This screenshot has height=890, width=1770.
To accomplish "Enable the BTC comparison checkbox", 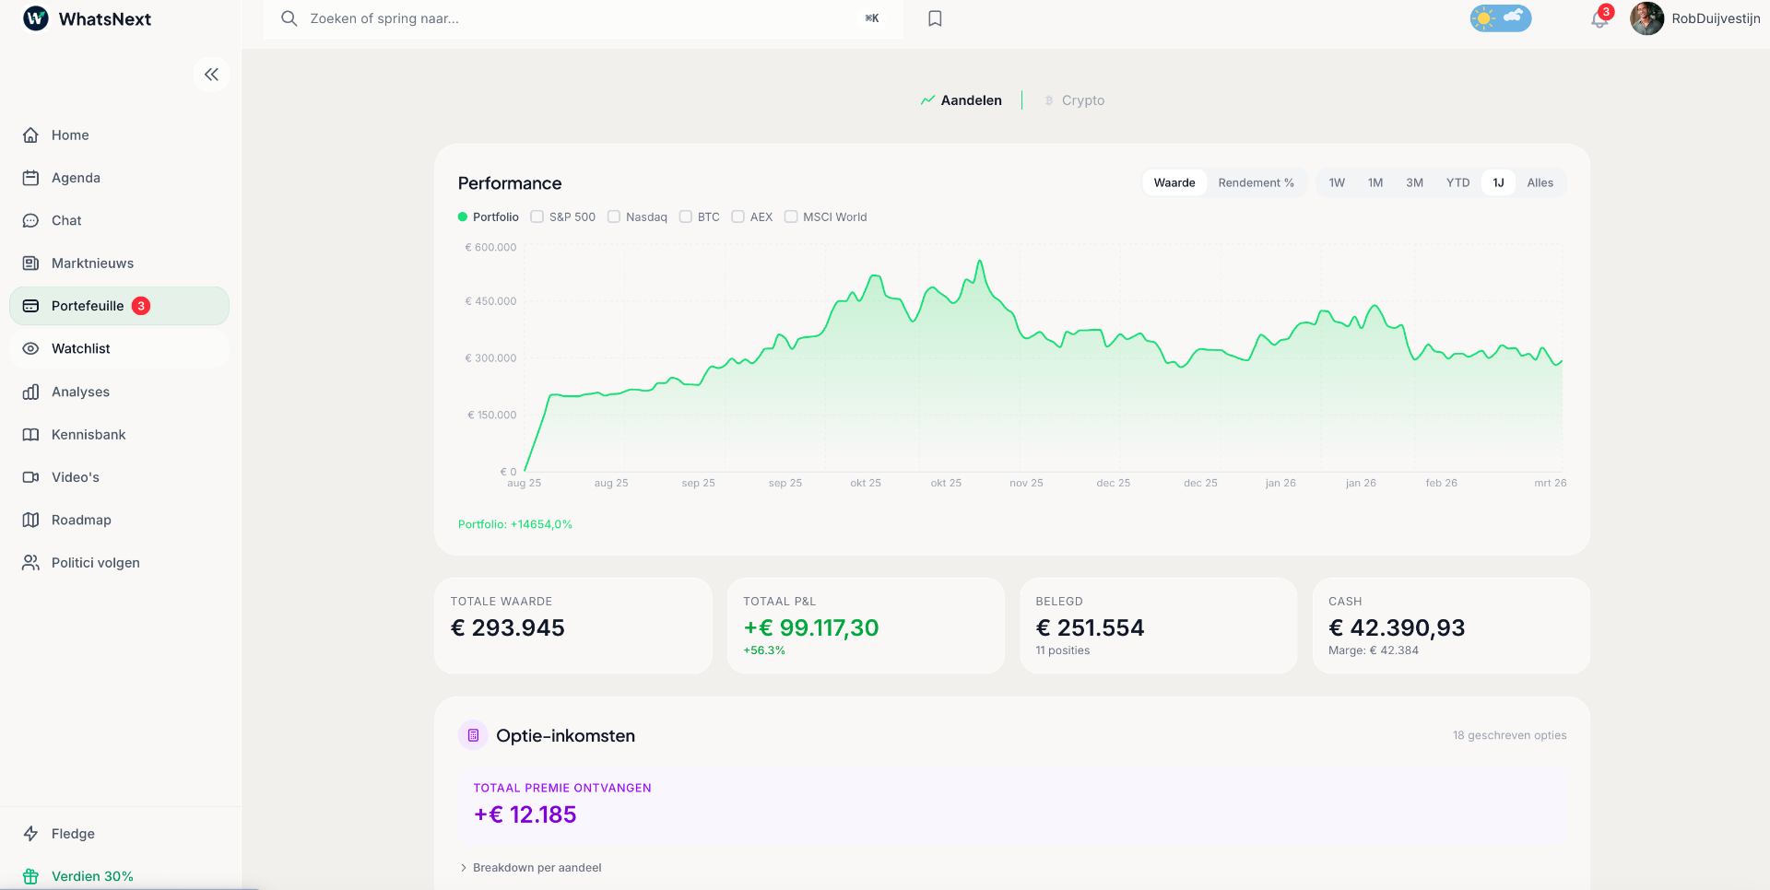I will [685, 217].
